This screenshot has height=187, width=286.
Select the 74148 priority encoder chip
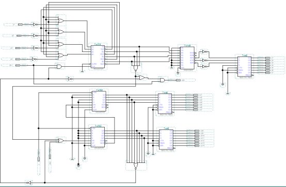click(187, 58)
